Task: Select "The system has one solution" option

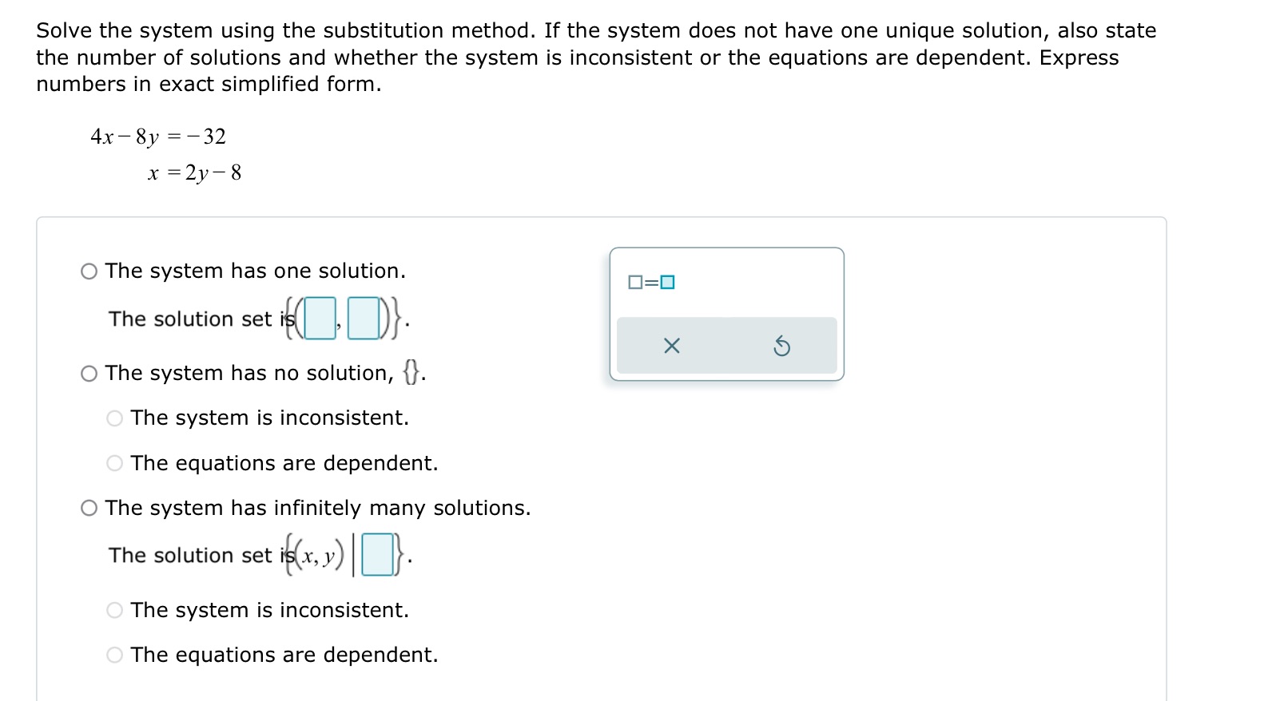Action: pyautogui.click(x=89, y=271)
